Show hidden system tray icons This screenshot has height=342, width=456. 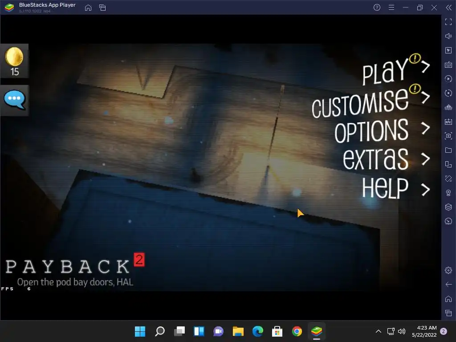pyautogui.click(x=379, y=331)
